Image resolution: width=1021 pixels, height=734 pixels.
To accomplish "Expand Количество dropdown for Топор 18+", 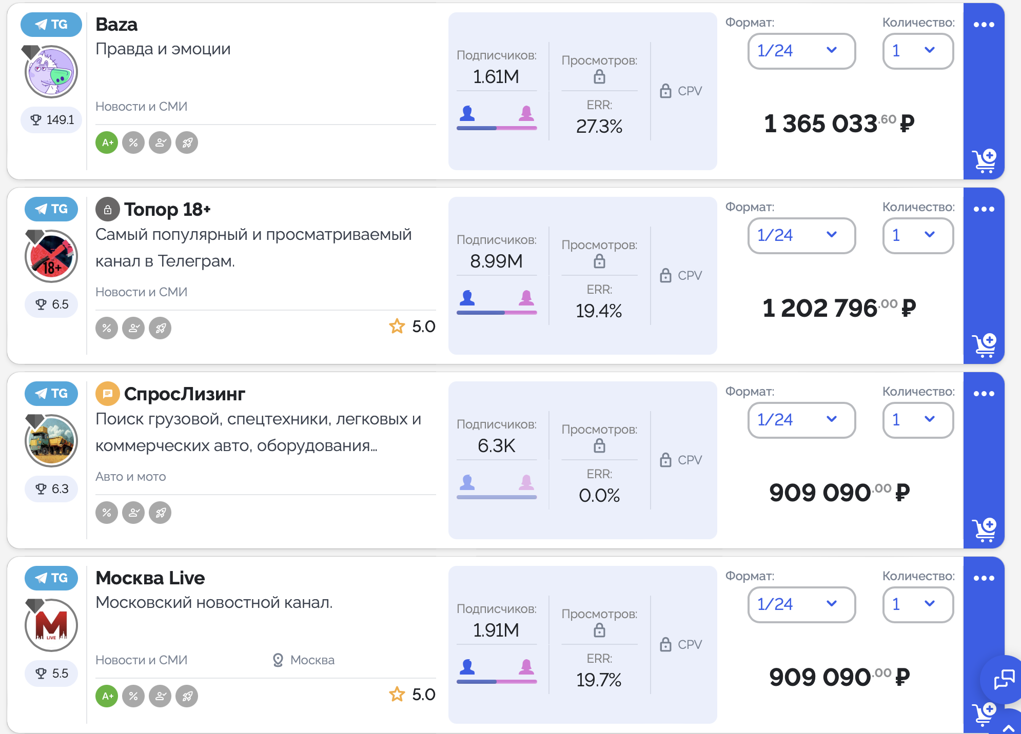I will coord(917,235).
